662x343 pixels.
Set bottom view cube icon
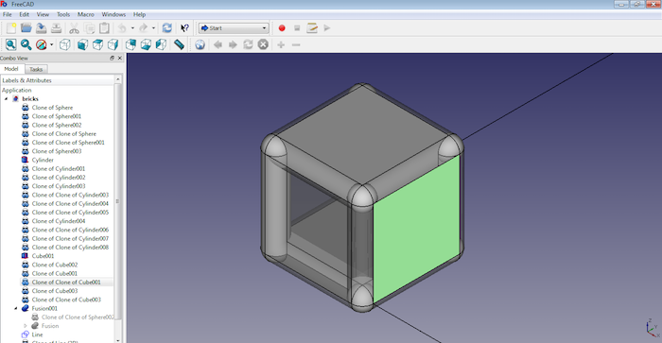146,44
